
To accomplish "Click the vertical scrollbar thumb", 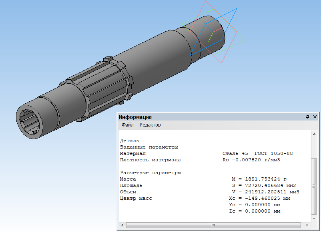I will 314,186.
